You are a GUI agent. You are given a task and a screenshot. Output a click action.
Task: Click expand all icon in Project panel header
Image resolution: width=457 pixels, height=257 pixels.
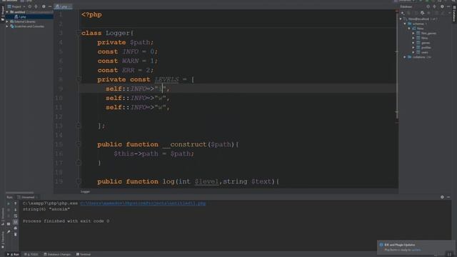(36, 6)
